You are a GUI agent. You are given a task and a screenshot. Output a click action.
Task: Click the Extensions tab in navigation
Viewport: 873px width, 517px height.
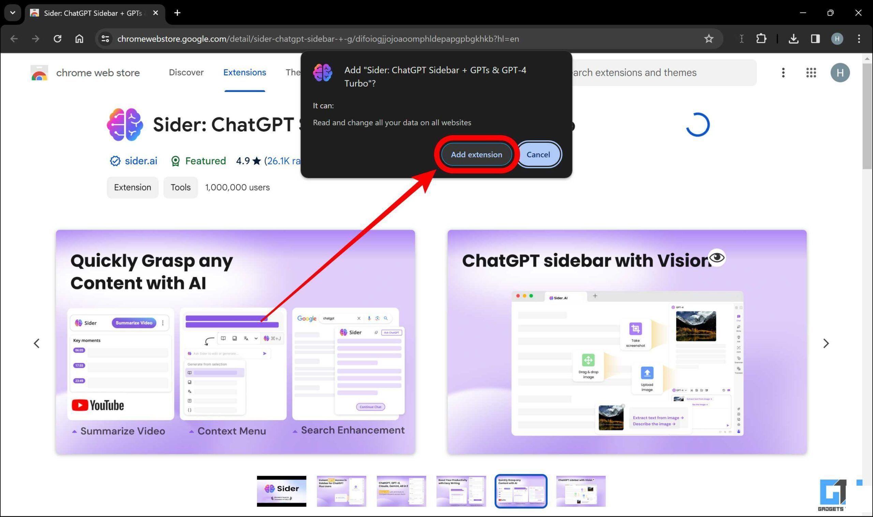[244, 73]
